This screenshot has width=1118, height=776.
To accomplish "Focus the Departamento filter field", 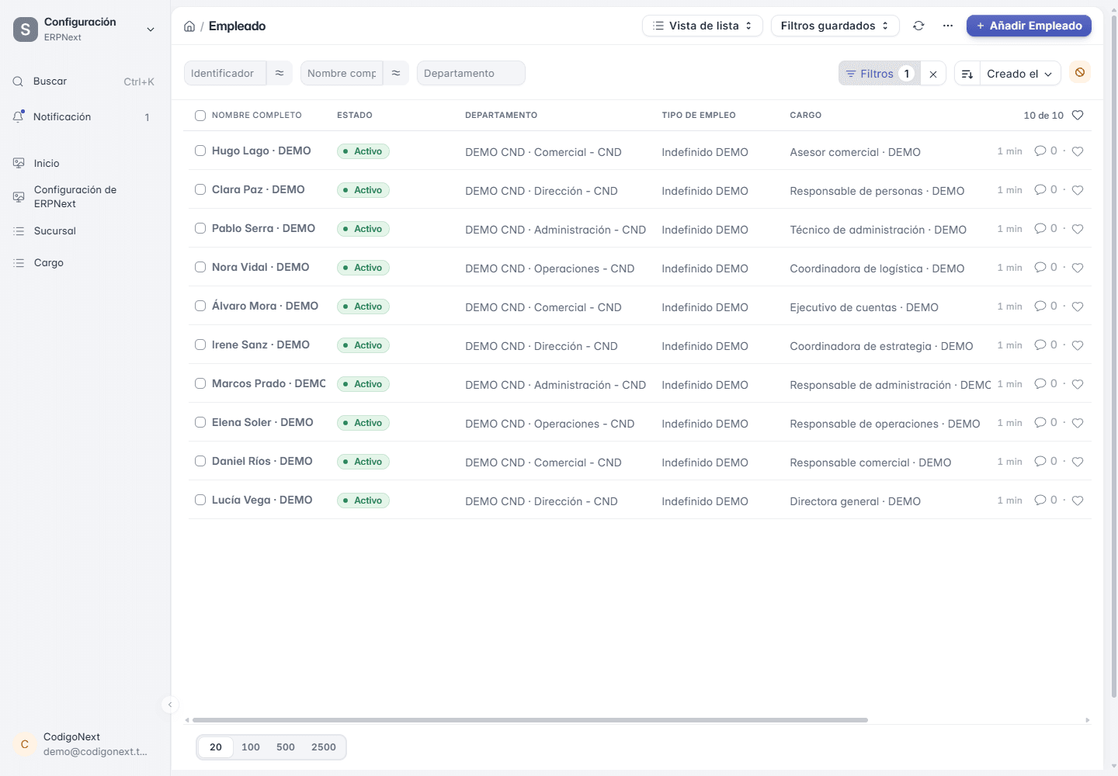I will point(470,73).
